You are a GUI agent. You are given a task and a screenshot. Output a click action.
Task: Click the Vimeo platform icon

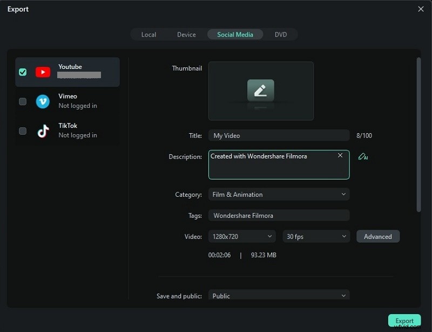point(43,101)
